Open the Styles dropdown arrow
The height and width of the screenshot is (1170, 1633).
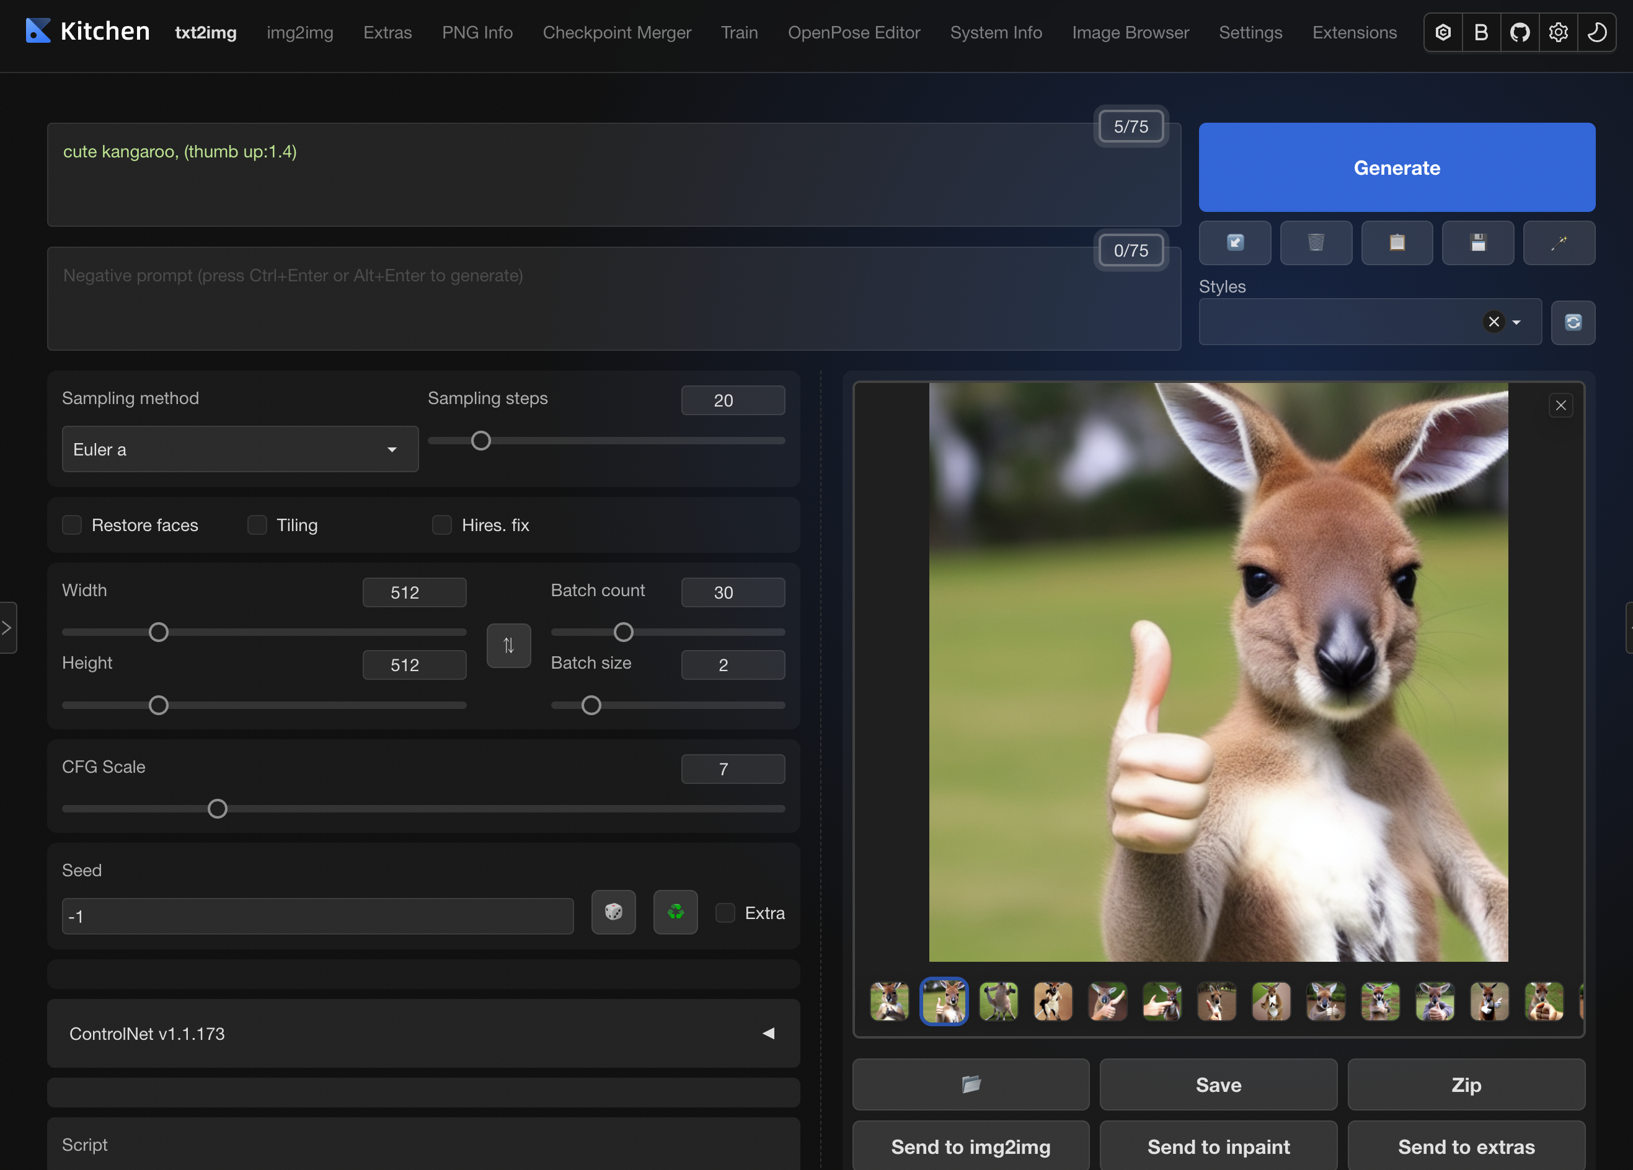tap(1516, 322)
